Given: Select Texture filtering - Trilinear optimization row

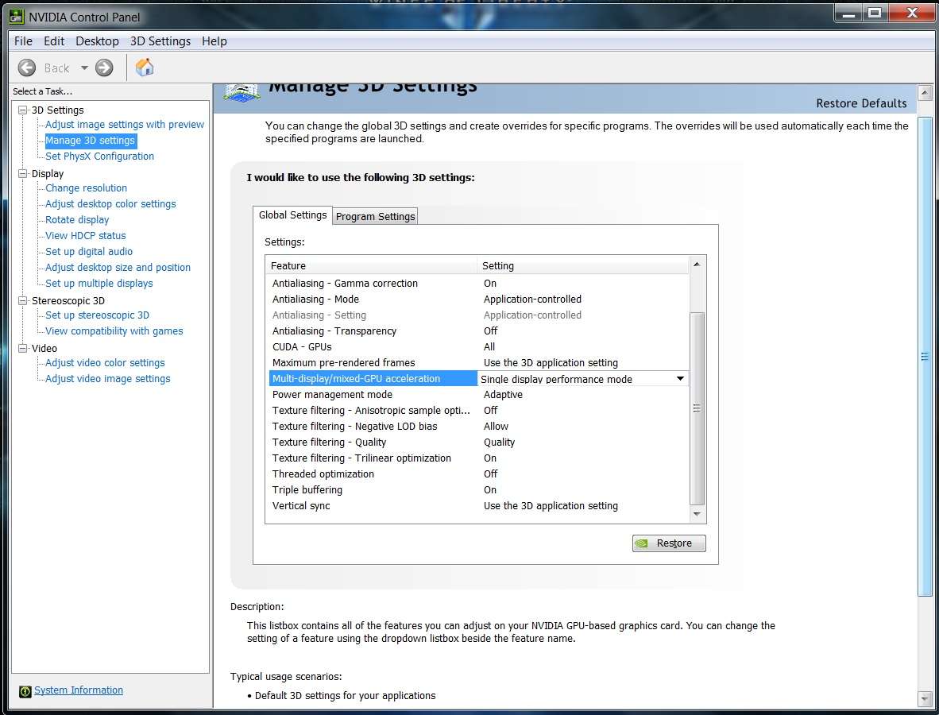Looking at the screenshot, I should click(478, 458).
